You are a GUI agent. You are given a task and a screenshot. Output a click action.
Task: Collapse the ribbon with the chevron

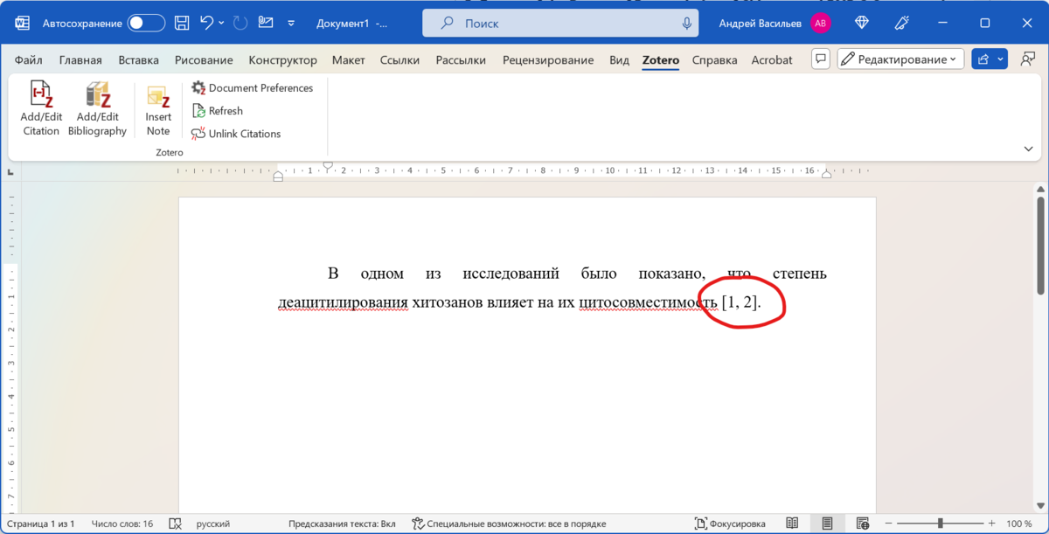[1028, 149]
